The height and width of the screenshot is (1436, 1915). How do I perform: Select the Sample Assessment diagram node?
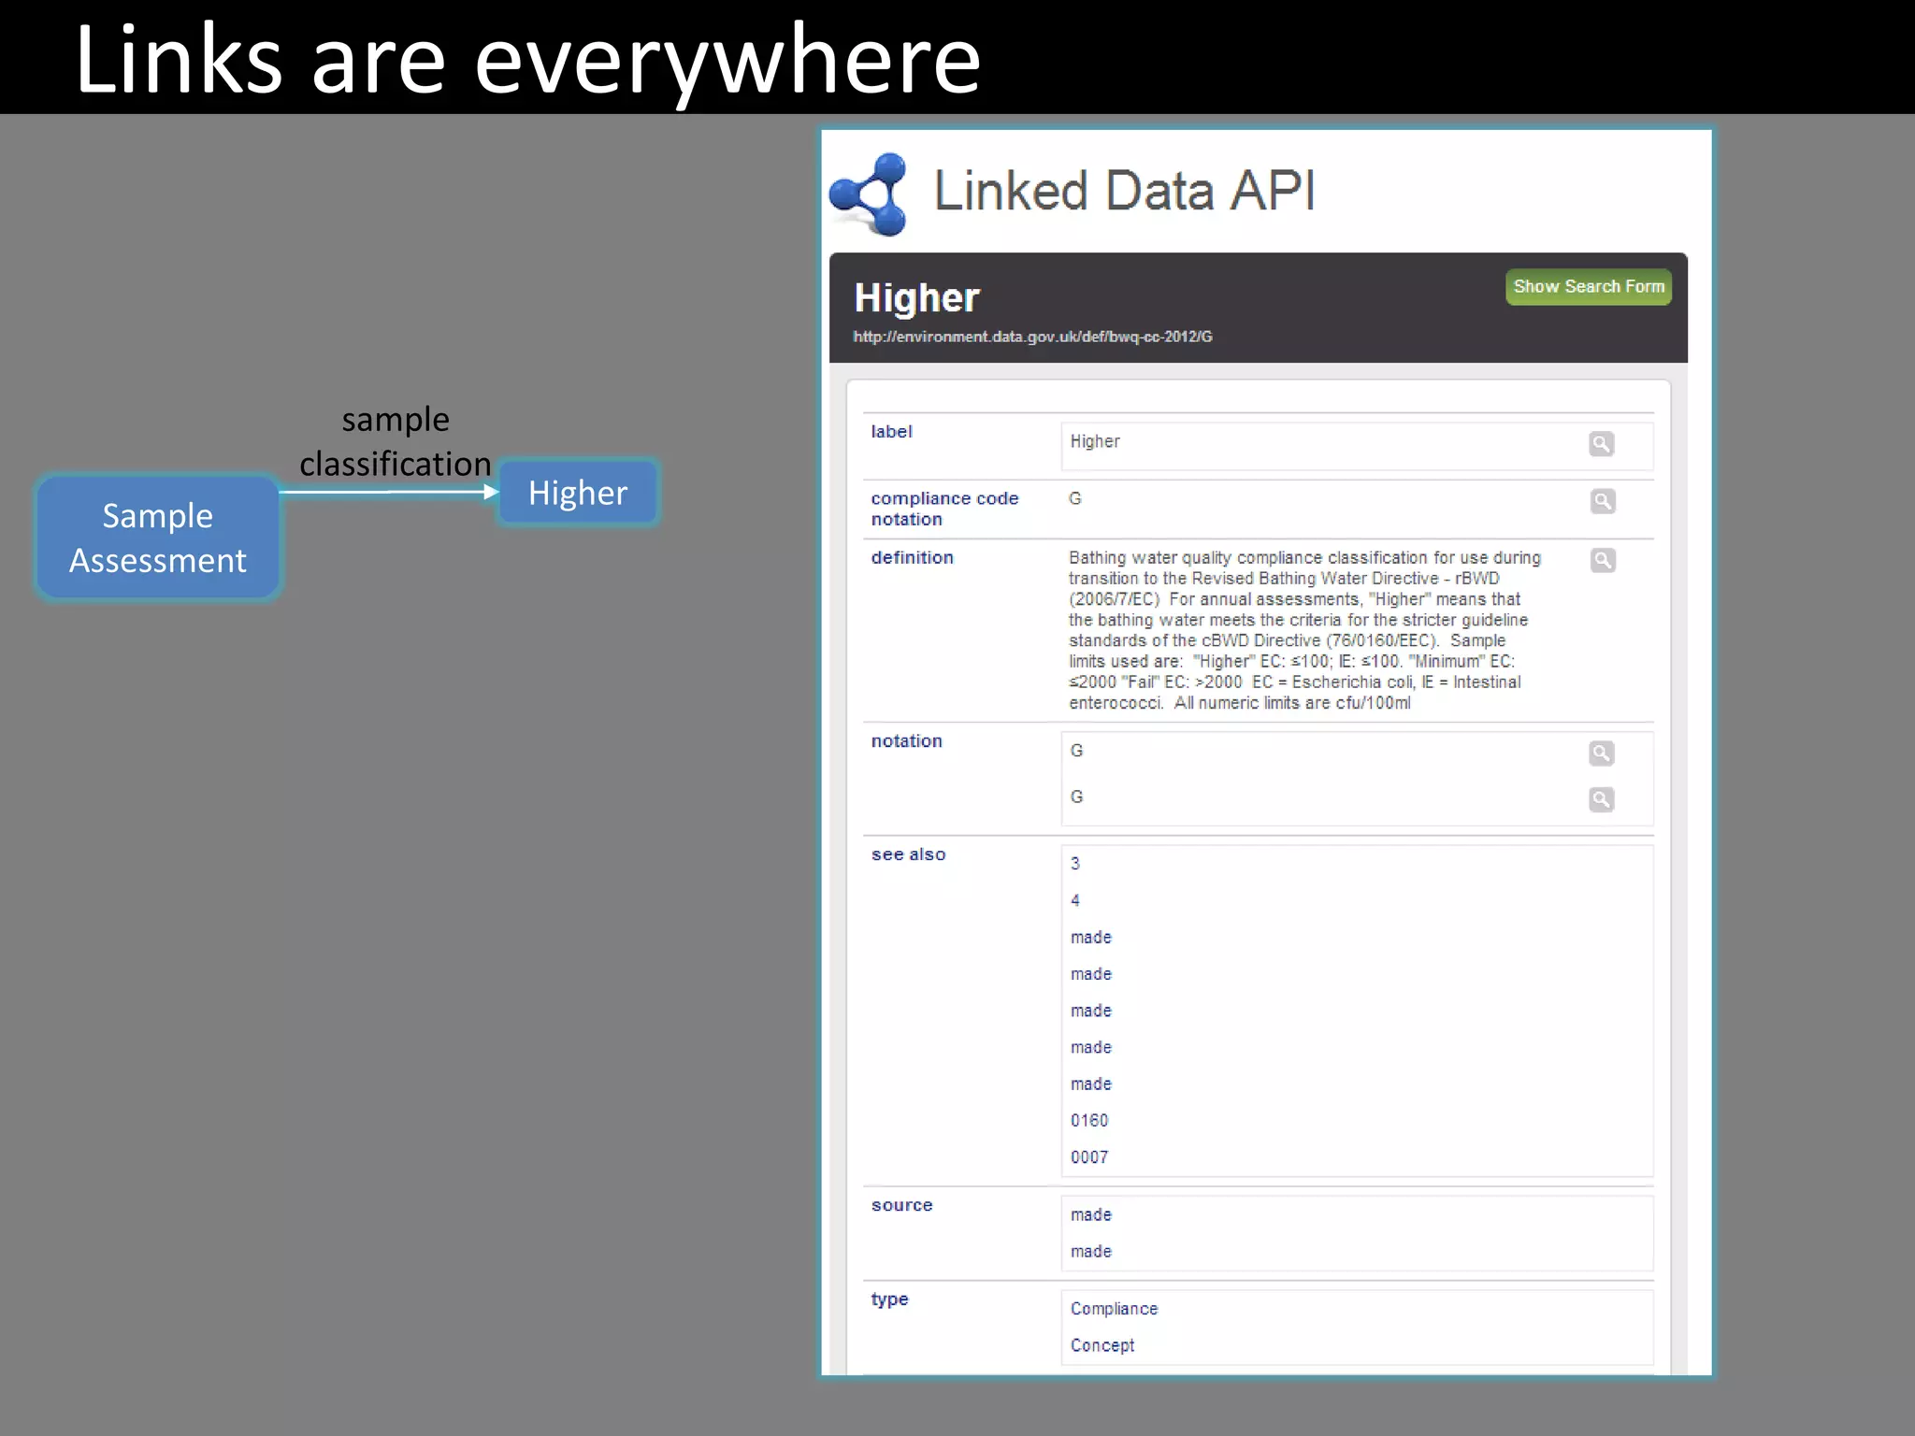158,538
